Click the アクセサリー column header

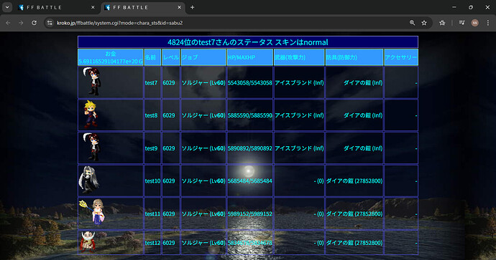point(401,57)
